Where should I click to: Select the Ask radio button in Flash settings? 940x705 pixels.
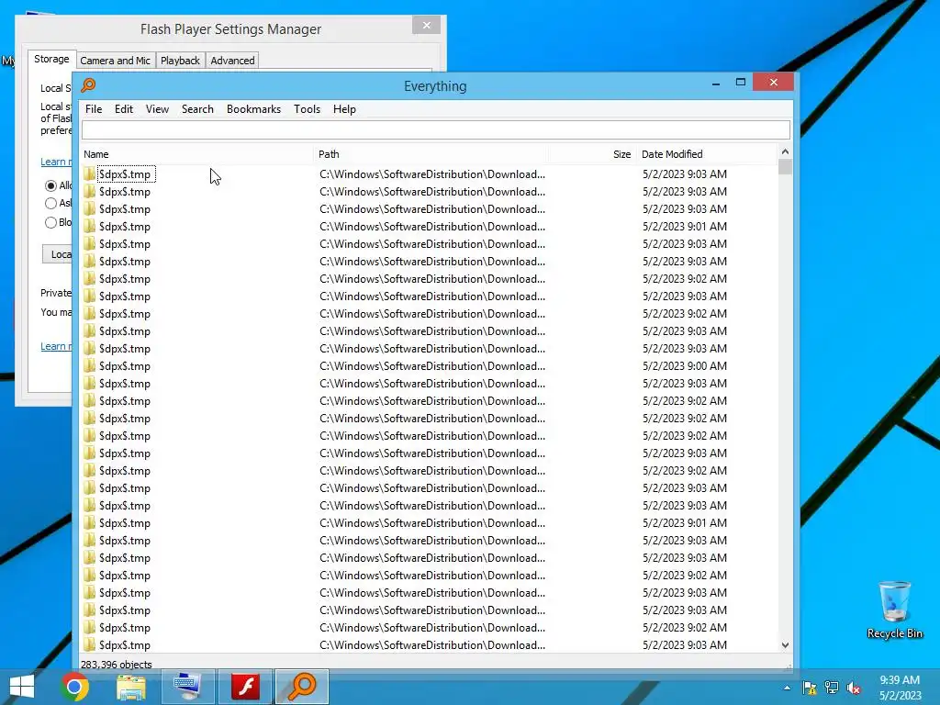(51, 204)
